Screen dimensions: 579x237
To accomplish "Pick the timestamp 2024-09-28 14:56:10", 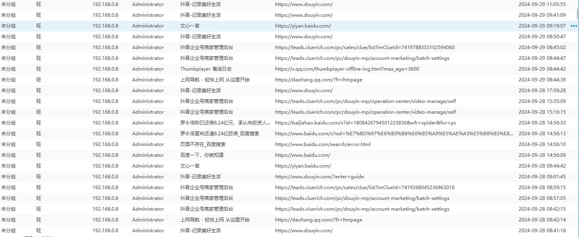I will point(542,144).
